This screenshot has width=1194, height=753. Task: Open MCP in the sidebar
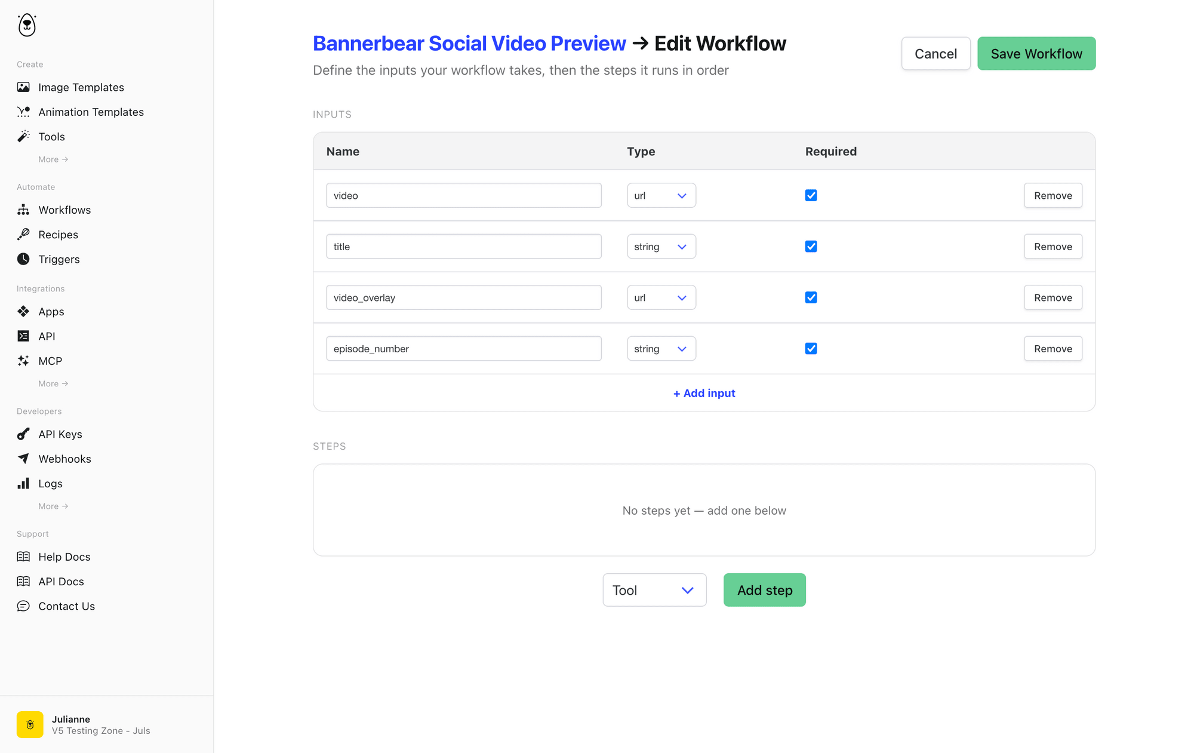click(x=50, y=361)
